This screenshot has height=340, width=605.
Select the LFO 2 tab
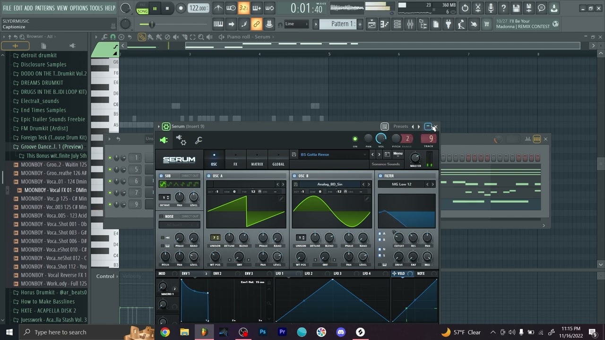(309, 273)
